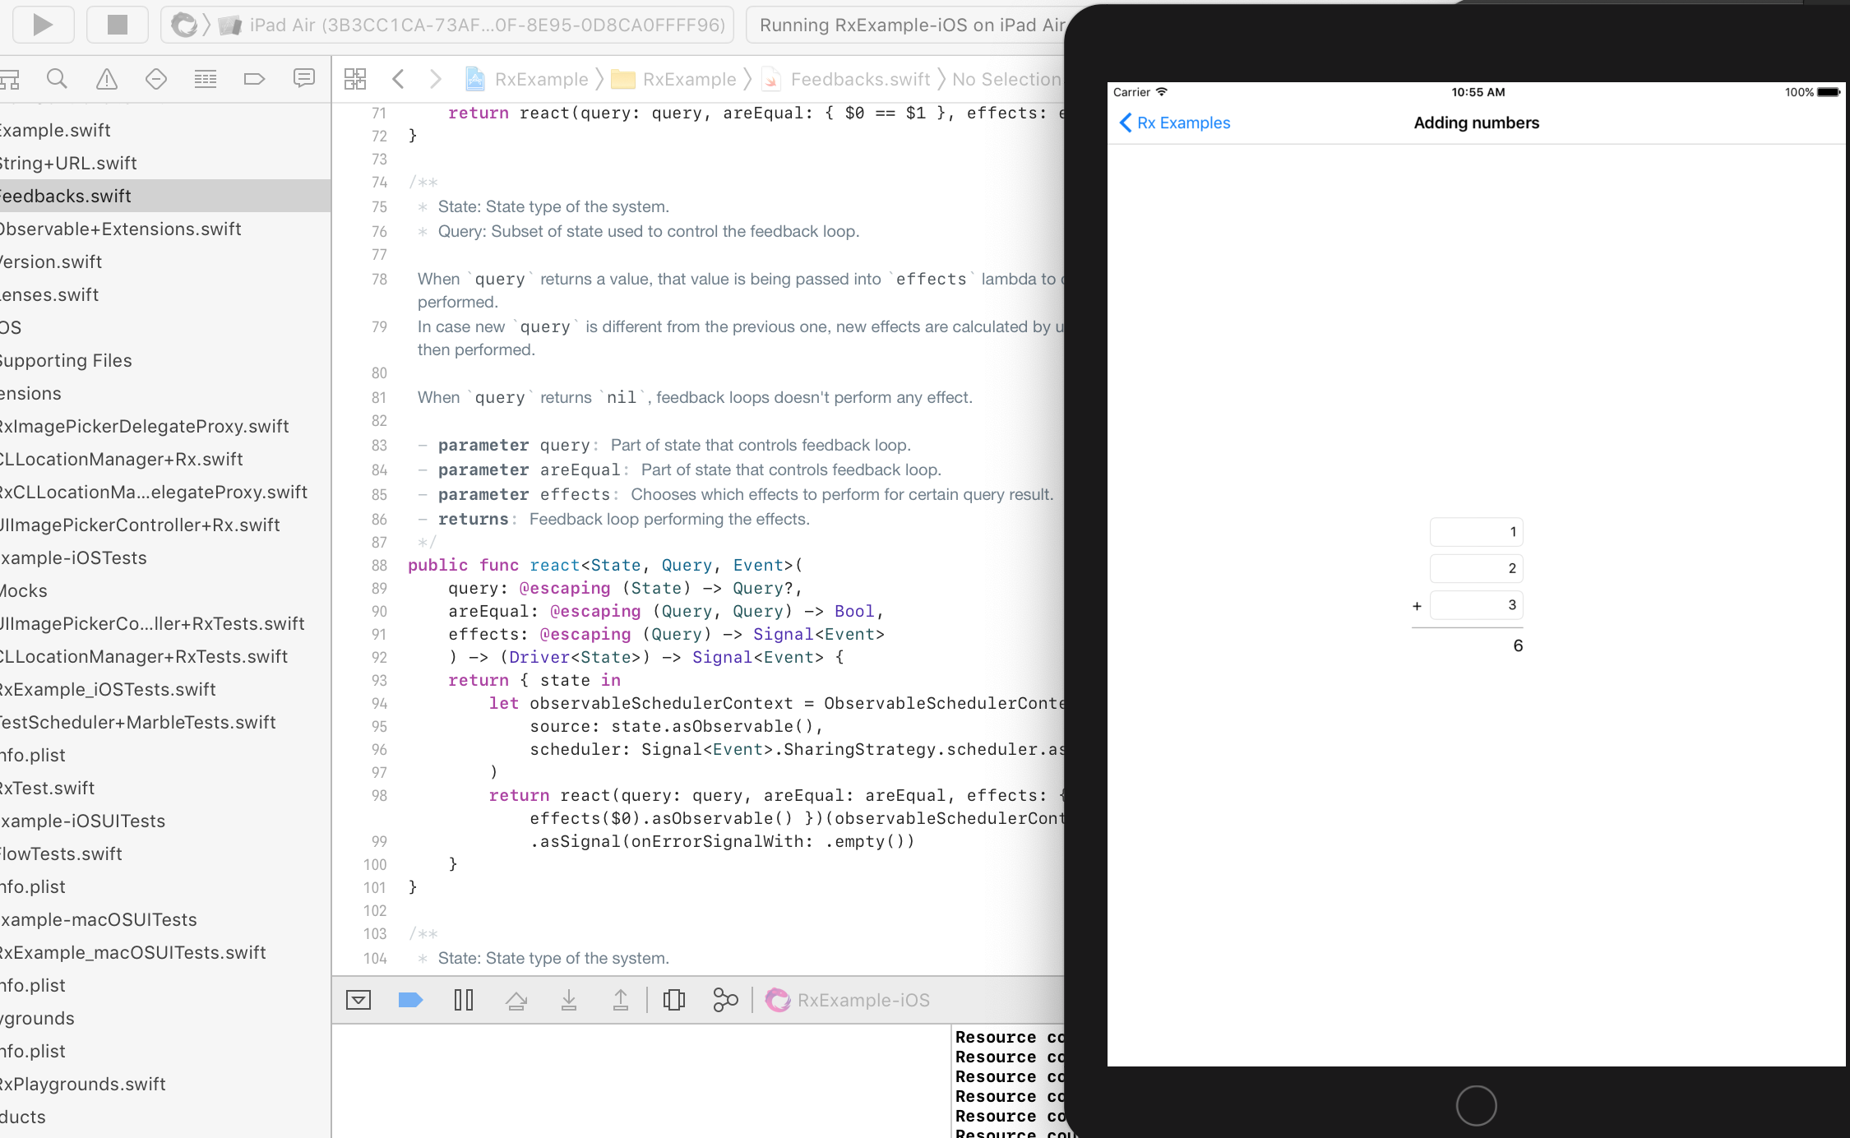1850x1138 pixels.
Task: Select the Example.swift file in navigator
Action: pyautogui.click(x=55, y=130)
